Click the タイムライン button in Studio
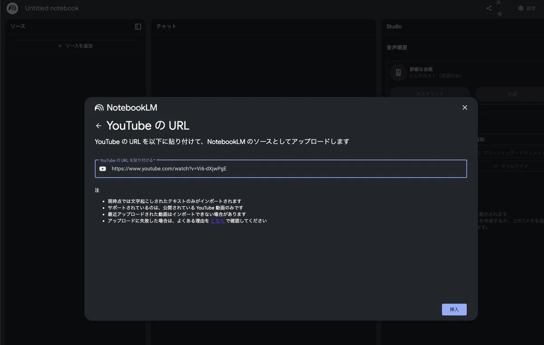 point(510,166)
